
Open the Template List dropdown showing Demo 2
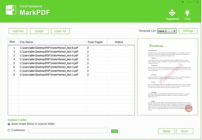(167, 31)
